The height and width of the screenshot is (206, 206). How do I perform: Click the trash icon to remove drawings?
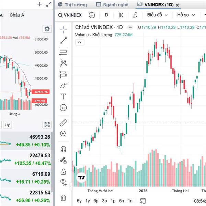click(64, 197)
